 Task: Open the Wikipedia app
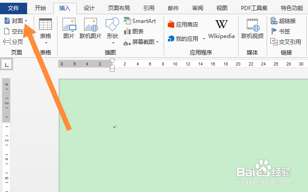(222, 29)
